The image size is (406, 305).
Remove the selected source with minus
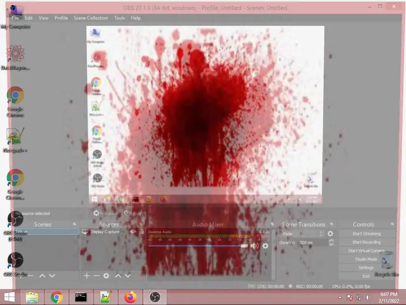point(97,276)
